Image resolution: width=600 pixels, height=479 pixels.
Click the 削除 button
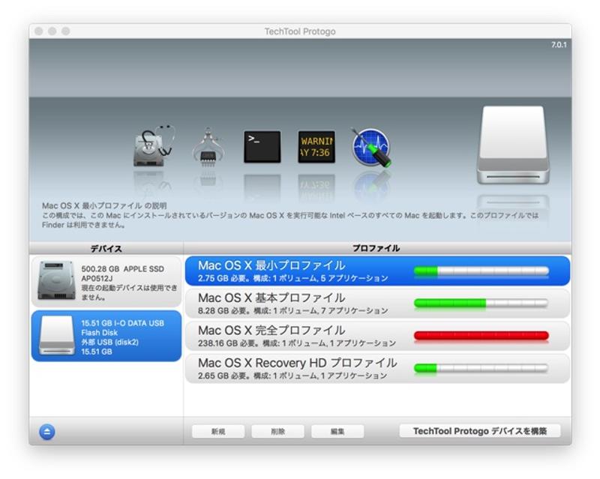click(277, 431)
